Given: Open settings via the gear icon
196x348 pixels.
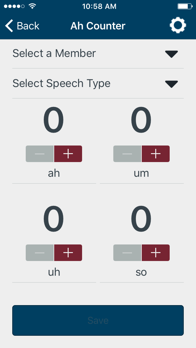Looking at the screenshot, I should click(178, 25).
